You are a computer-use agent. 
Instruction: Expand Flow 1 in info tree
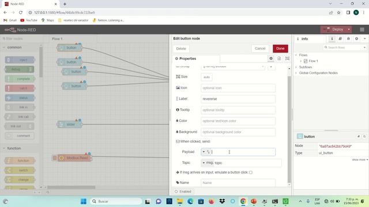301,61
